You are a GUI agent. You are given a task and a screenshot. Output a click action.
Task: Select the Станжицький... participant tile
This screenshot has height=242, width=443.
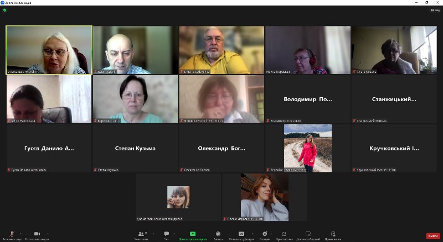pyautogui.click(x=394, y=99)
